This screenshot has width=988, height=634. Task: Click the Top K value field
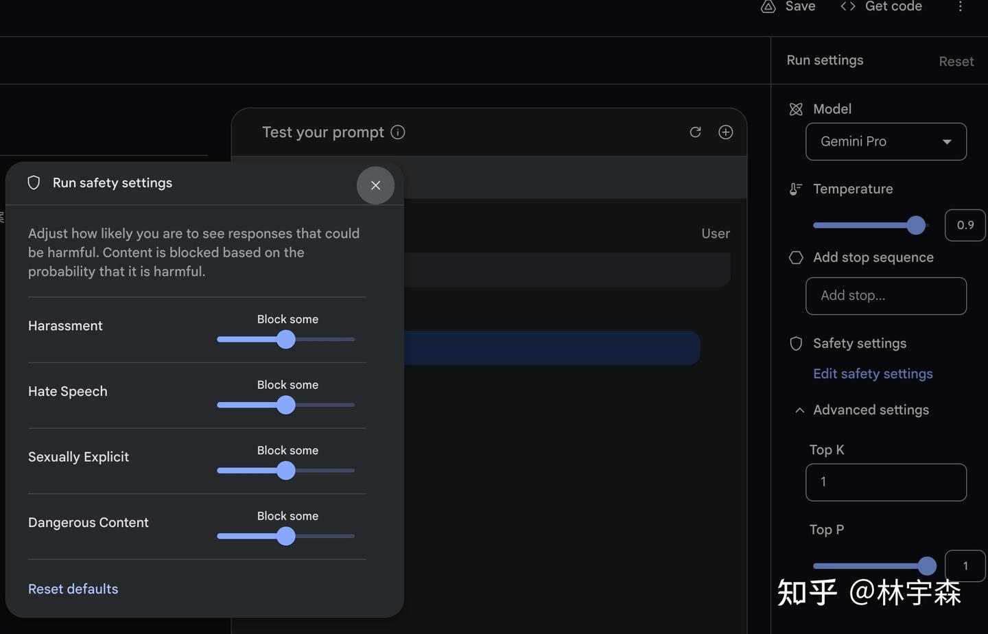[x=886, y=482]
